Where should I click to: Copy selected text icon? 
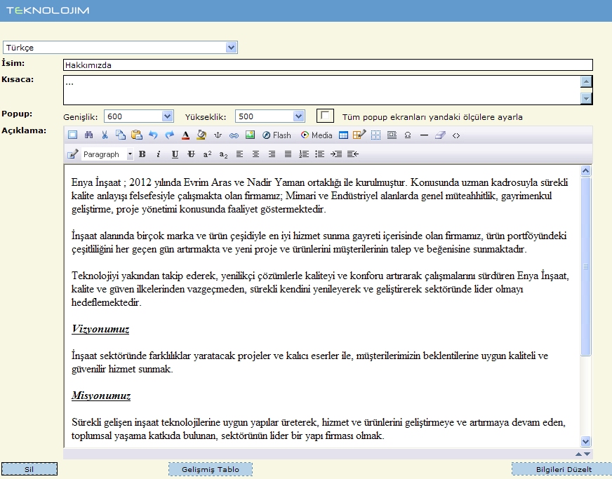coord(121,135)
